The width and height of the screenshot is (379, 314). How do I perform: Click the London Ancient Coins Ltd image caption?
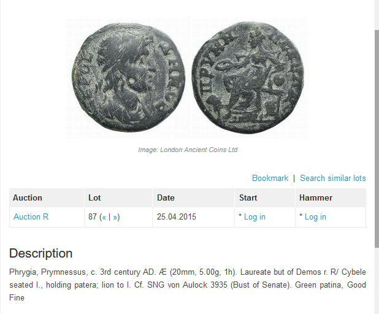188,150
